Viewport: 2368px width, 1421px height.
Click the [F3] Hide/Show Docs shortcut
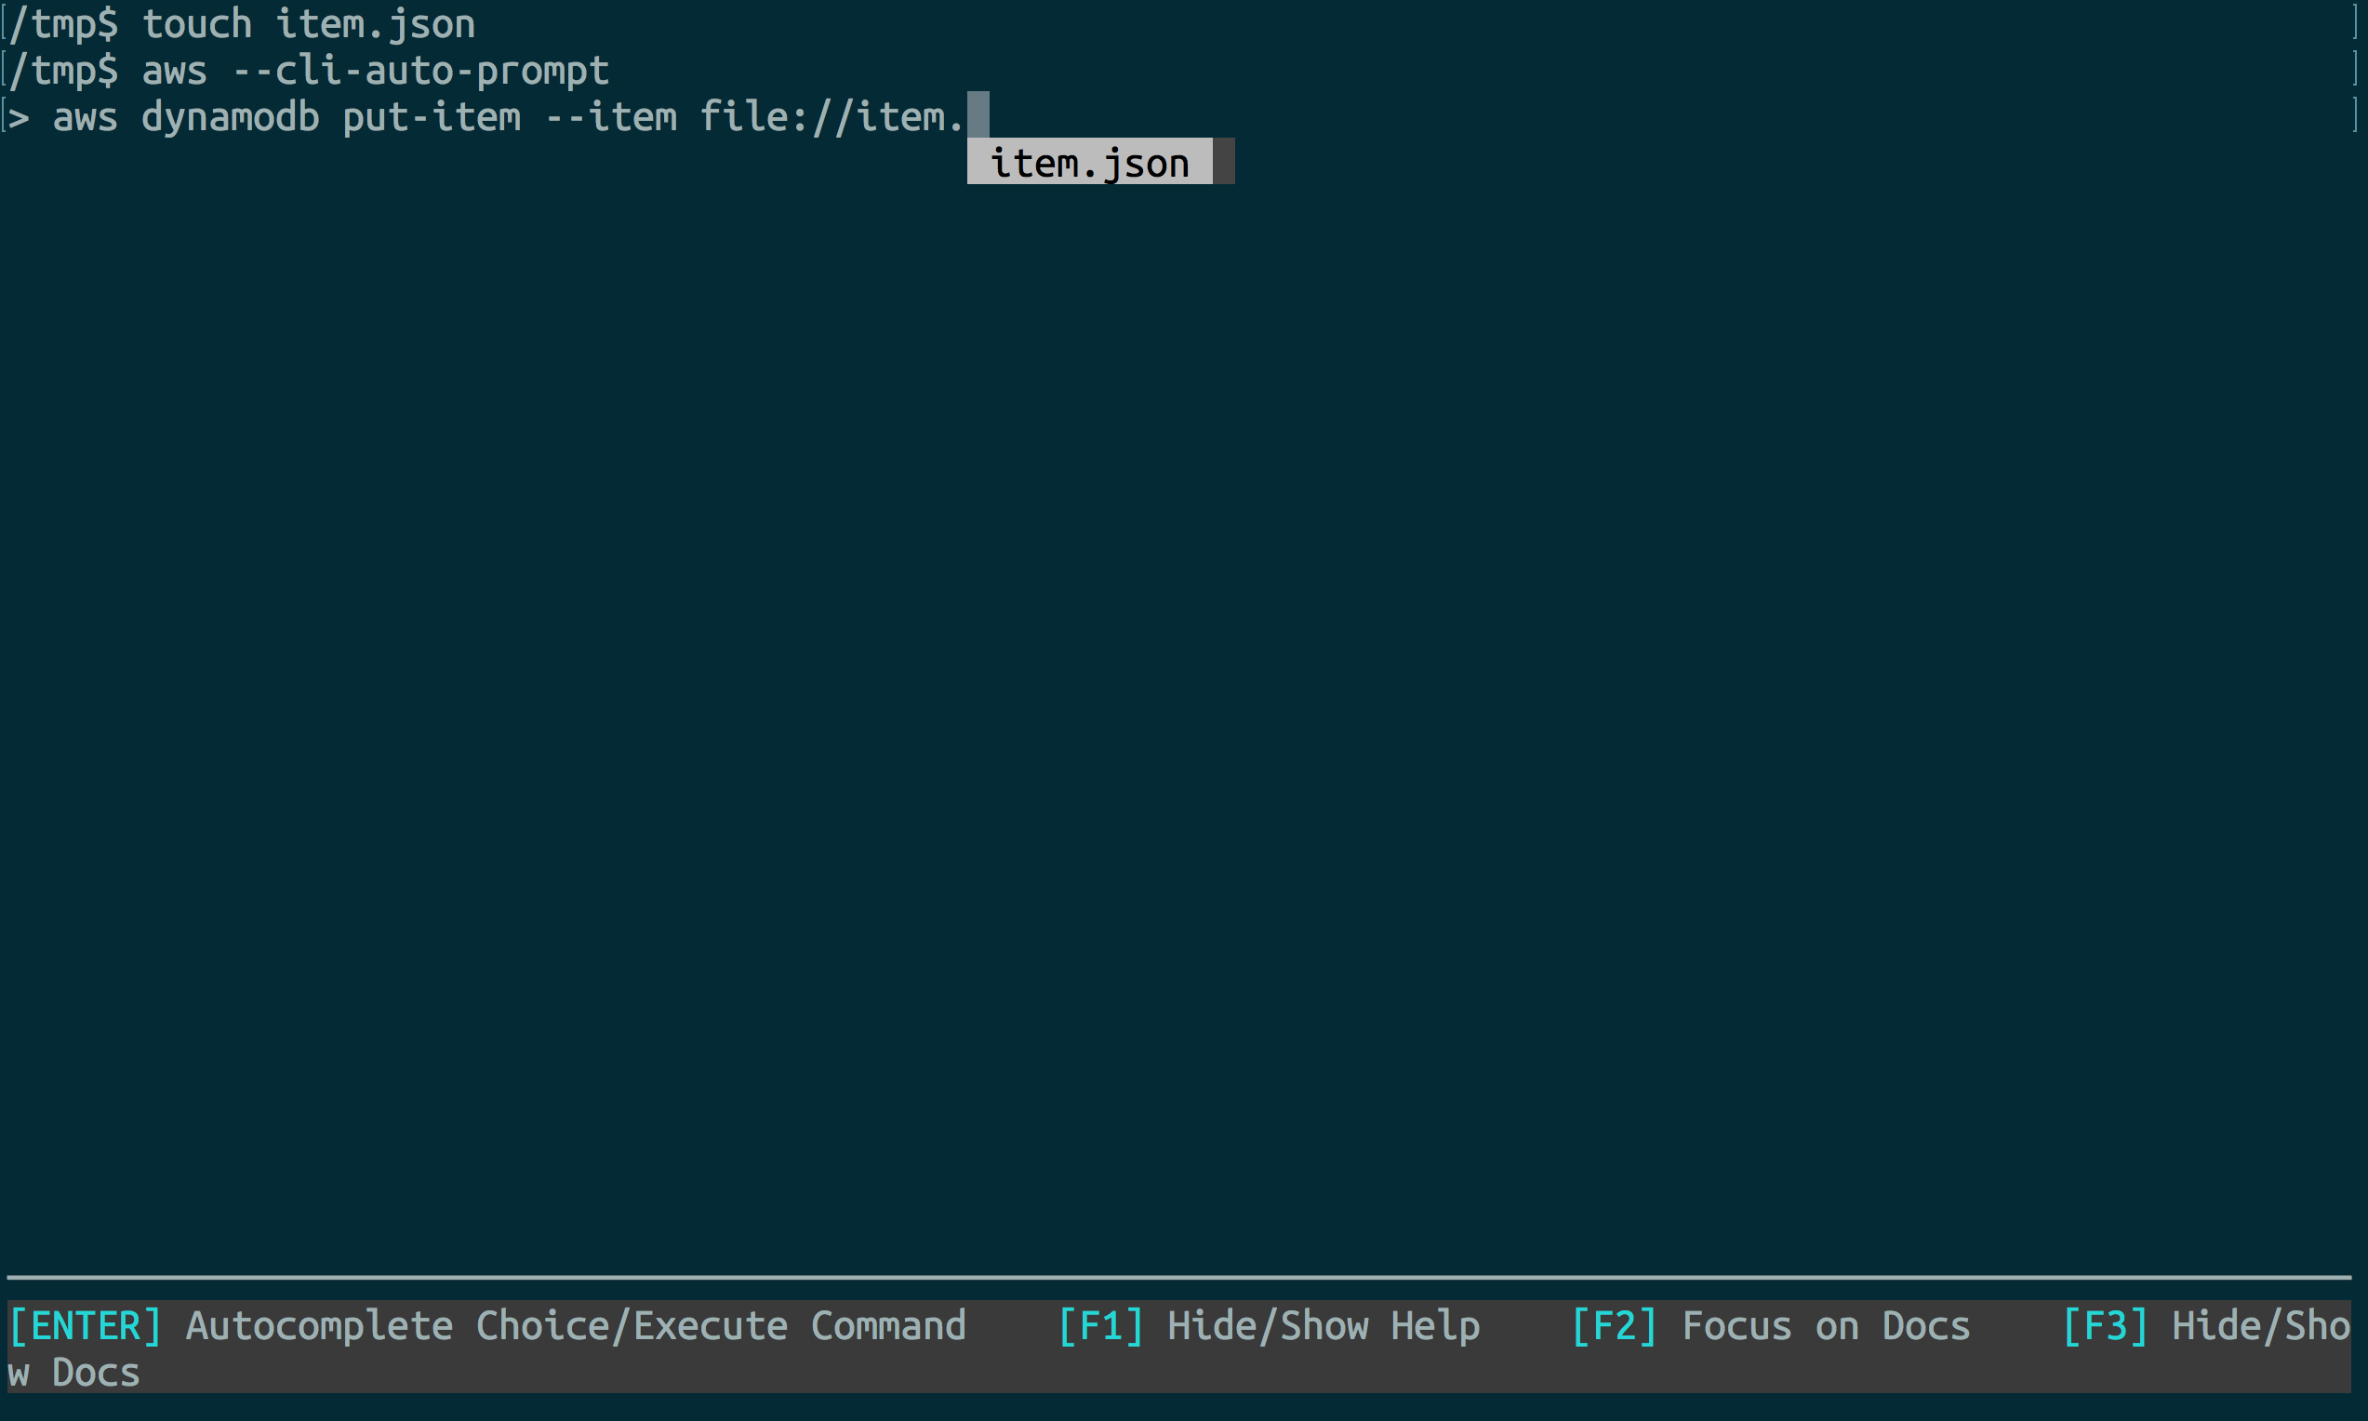[2105, 1326]
